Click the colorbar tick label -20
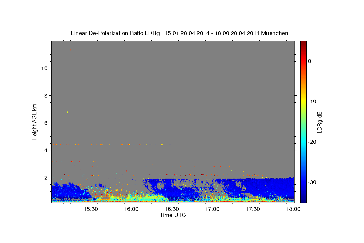This screenshot has width=364, height=243. point(312,142)
